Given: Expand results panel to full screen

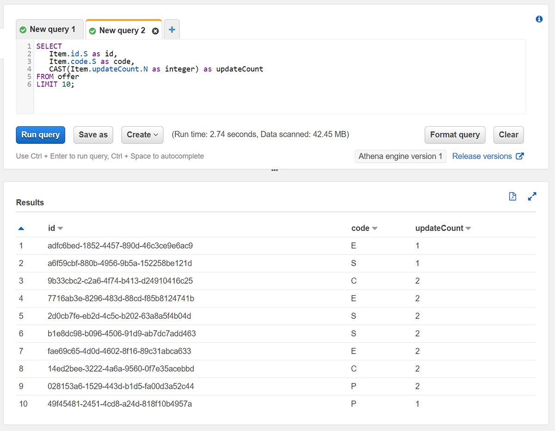Looking at the screenshot, I should pos(532,197).
